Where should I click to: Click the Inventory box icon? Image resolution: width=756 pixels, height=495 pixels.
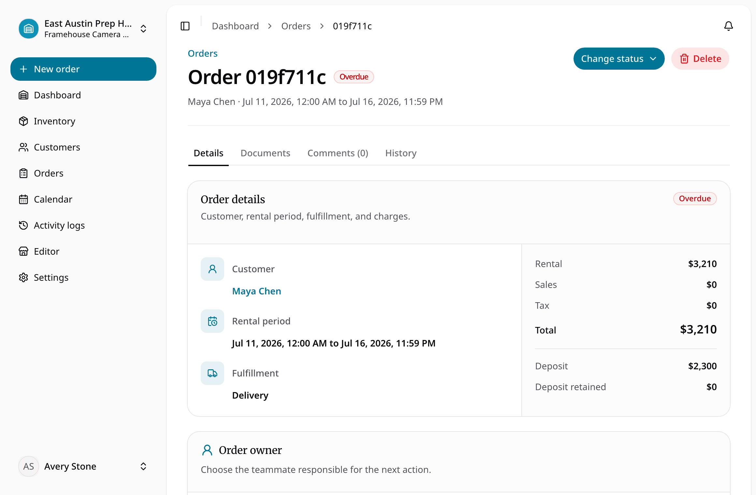pyautogui.click(x=23, y=121)
